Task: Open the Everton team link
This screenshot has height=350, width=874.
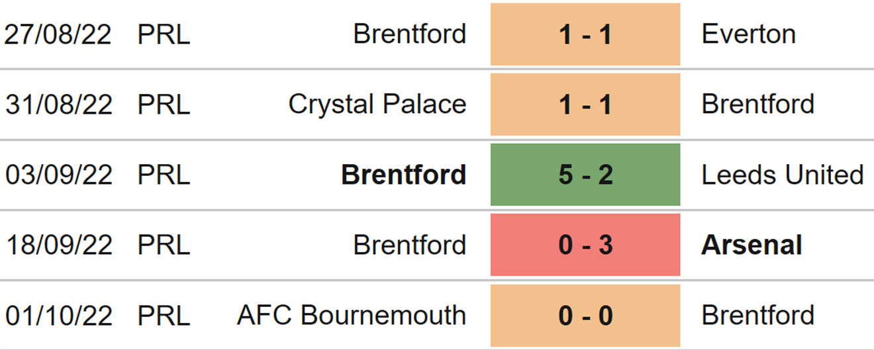Action: pyautogui.click(x=748, y=34)
